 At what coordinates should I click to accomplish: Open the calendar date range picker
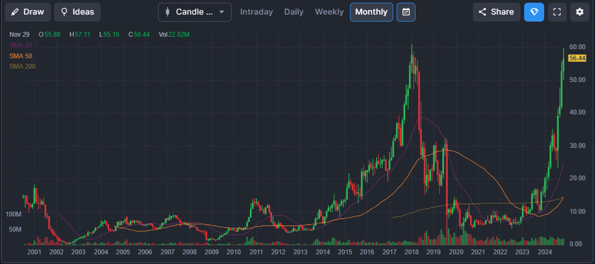(406, 12)
